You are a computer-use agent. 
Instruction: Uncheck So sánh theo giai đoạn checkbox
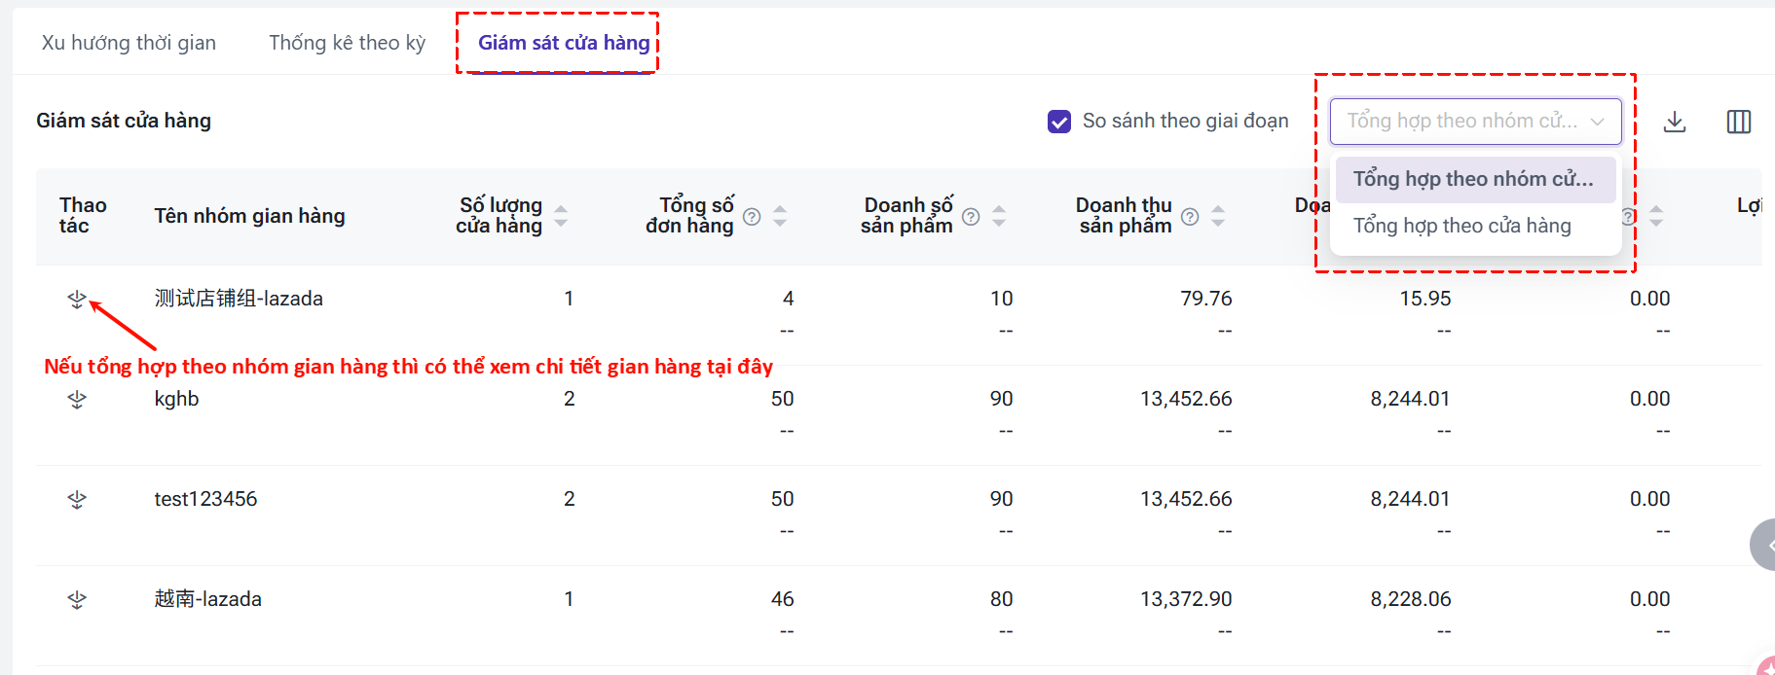click(1059, 122)
